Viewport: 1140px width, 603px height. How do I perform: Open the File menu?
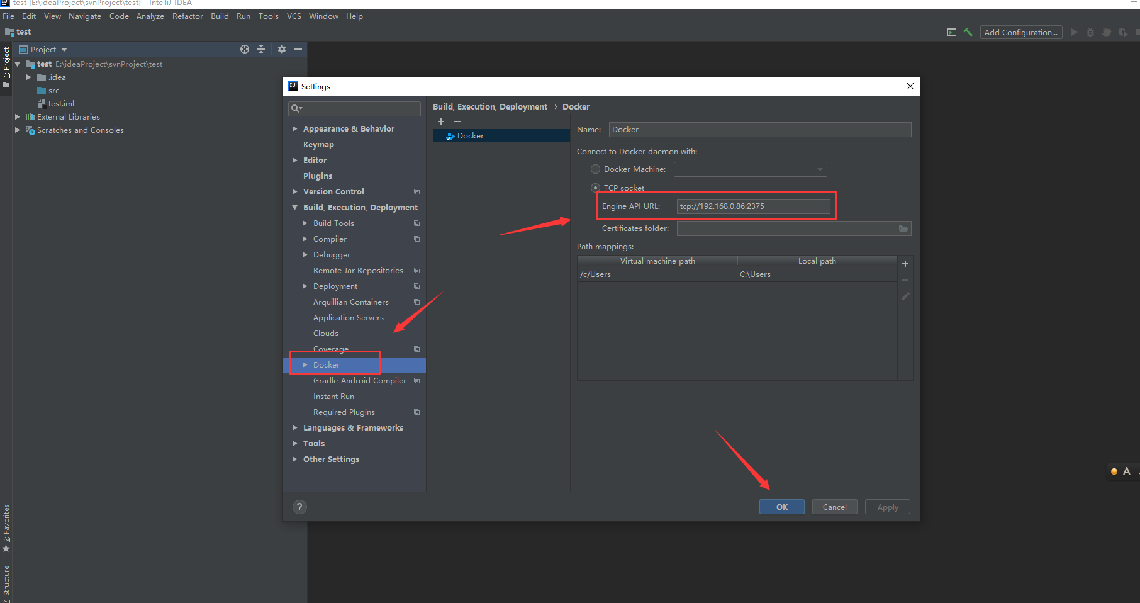[x=8, y=16]
